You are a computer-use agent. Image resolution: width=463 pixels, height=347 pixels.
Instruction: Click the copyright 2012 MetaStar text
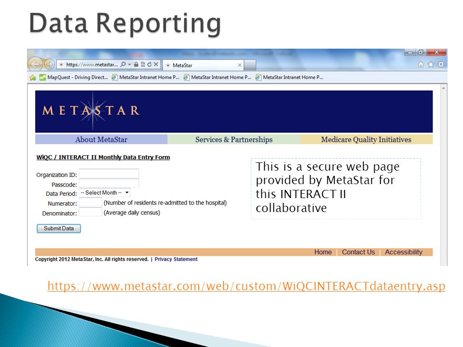92,259
